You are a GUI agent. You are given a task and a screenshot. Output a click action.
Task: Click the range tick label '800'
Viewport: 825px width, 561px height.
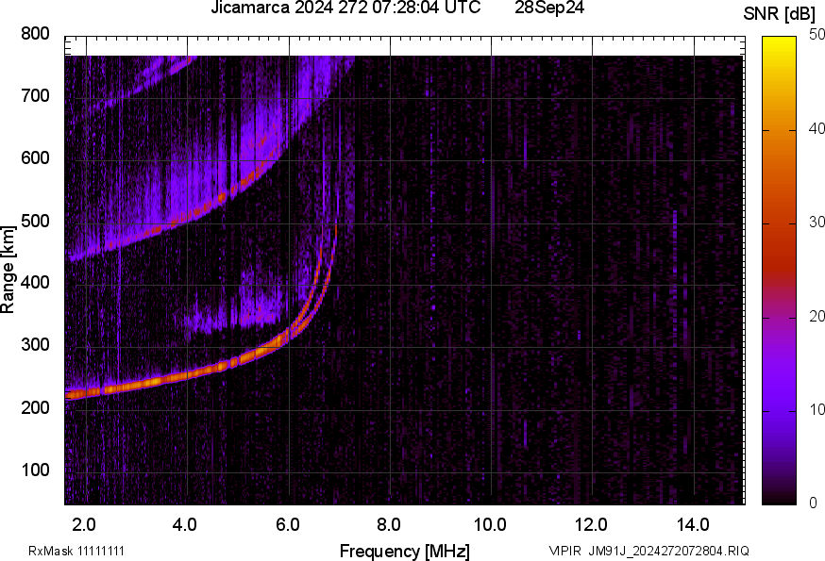pos(35,34)
